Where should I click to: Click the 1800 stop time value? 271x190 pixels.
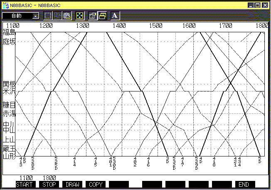[49, 178]
